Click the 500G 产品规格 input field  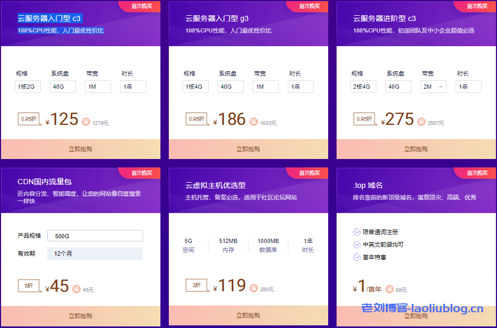[x=95, y=236]
